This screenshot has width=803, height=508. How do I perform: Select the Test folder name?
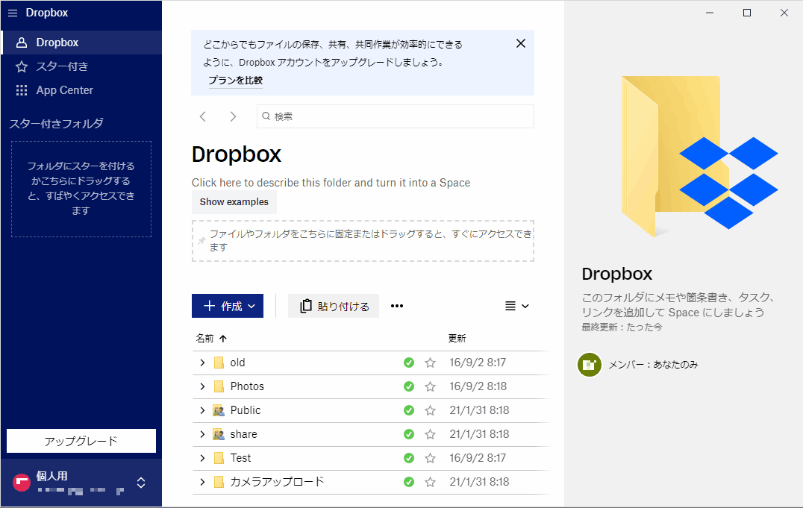[241, 458]
